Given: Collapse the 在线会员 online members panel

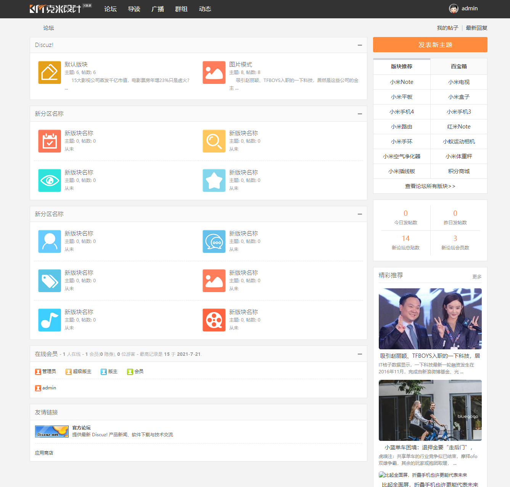Looking at the screenshot, I should click(359, 354).
